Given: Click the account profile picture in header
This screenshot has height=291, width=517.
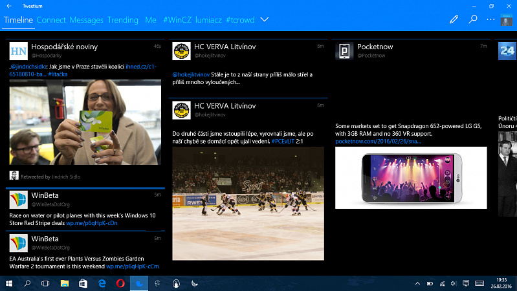Looking at the screenshot, I should [x=507, y=20].
